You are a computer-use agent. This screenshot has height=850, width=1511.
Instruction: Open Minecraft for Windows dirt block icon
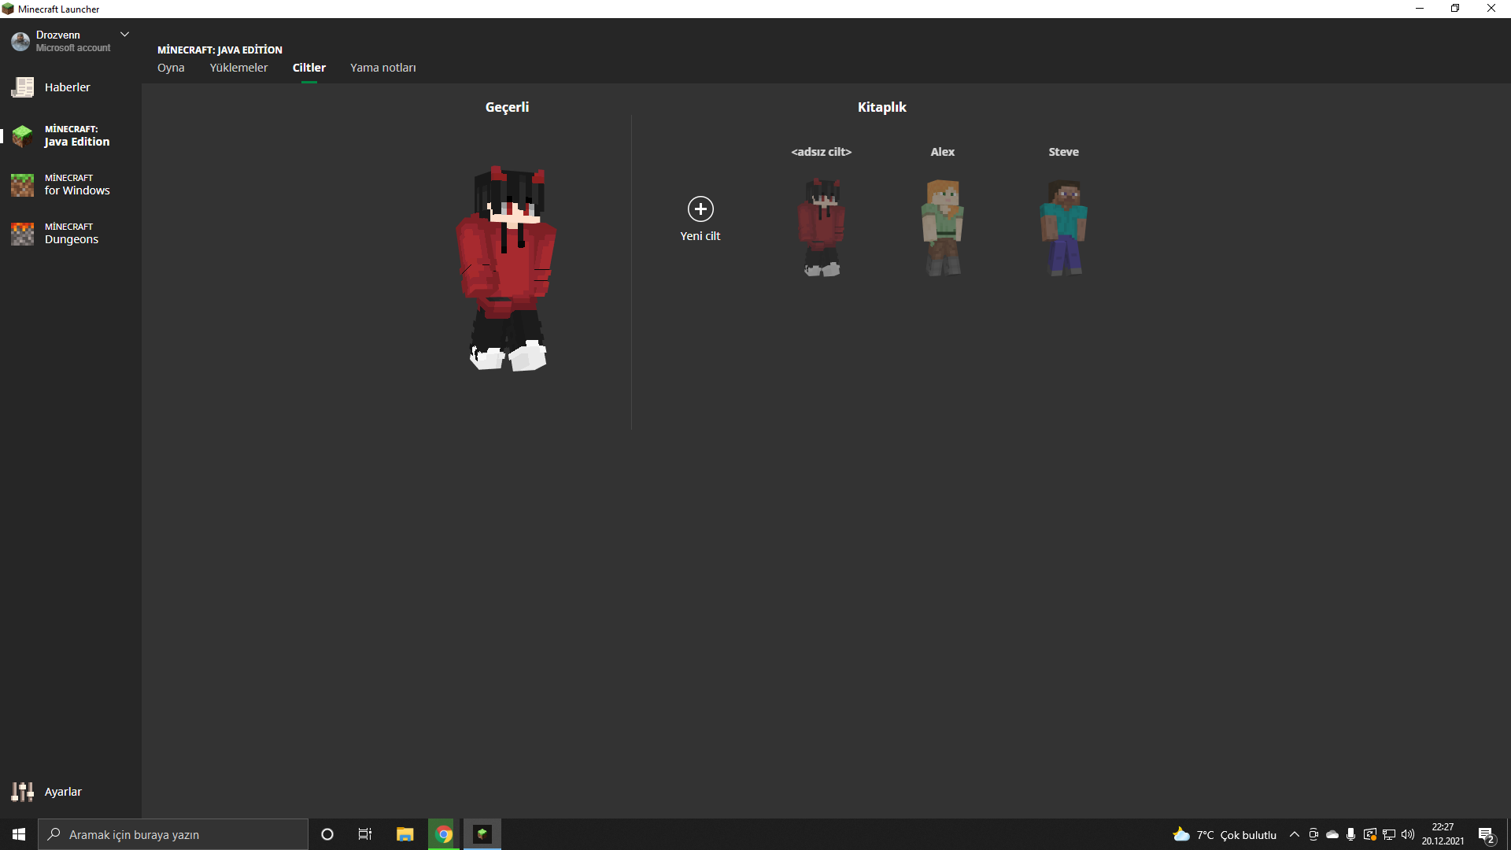22,185
